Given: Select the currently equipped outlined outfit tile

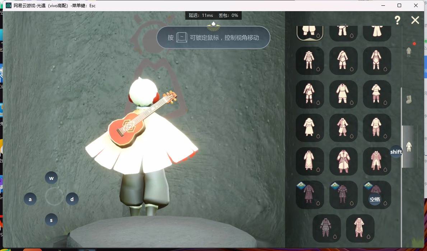Looking at the screenshot, I should (x=310, y=33).
